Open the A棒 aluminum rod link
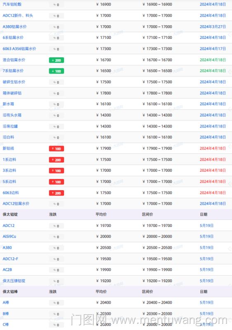 click(x=6, y=303)
